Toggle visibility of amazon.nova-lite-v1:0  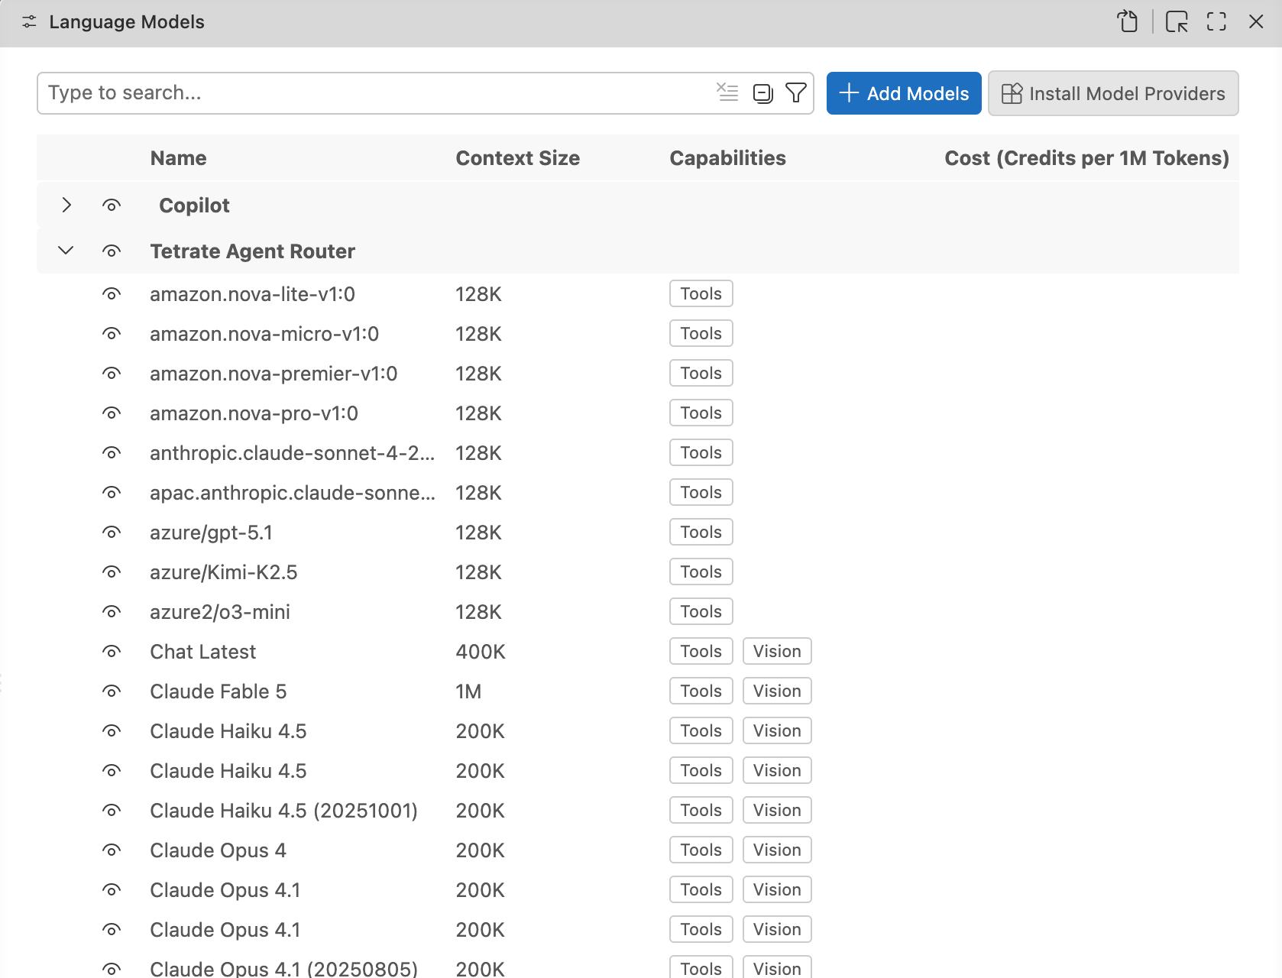(112, 293)
